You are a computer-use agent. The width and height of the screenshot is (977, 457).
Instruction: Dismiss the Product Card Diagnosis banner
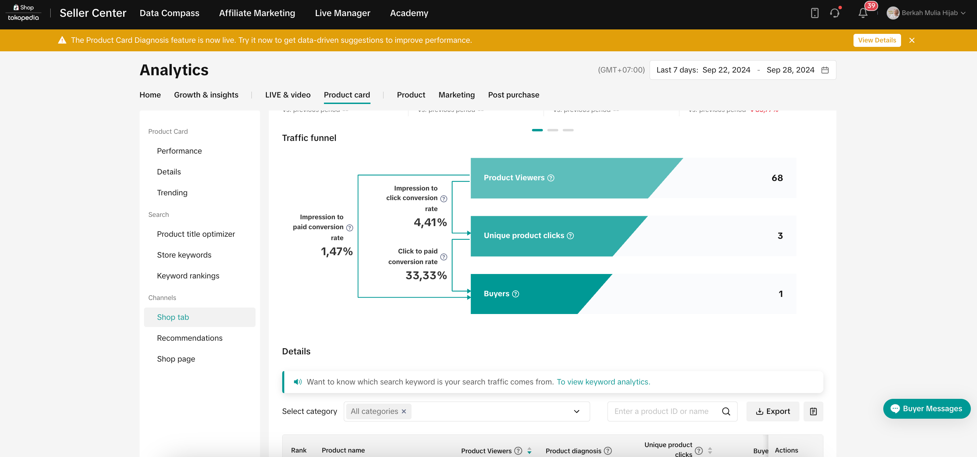pos(912,40)
